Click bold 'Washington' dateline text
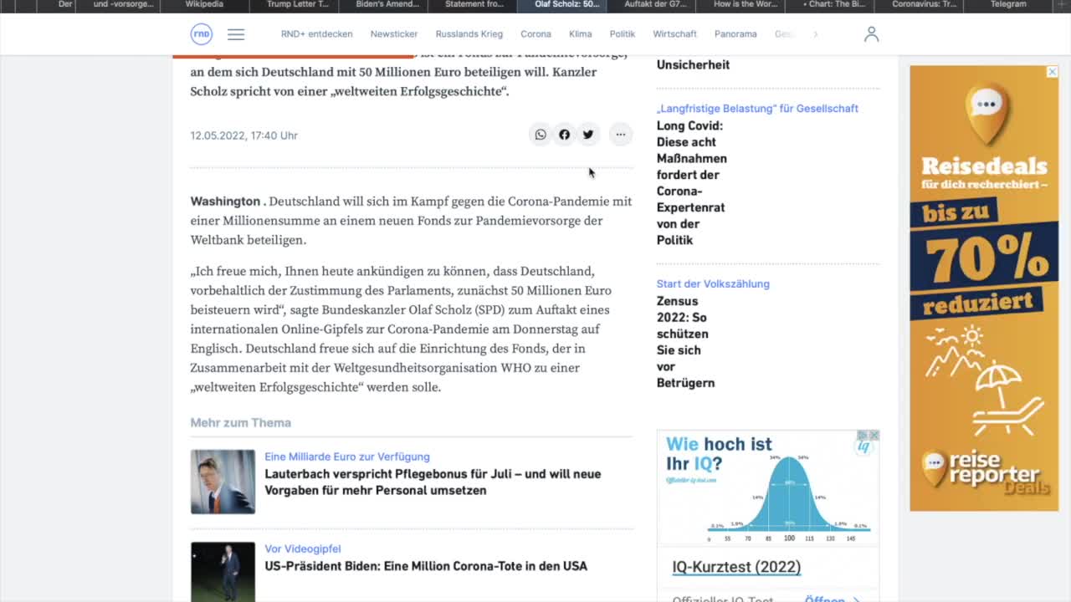Image resolution: width=1071 pixels, height=602 pixels. [225, 202]
